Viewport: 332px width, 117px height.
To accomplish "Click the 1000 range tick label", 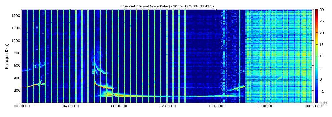I will [16, 41].
